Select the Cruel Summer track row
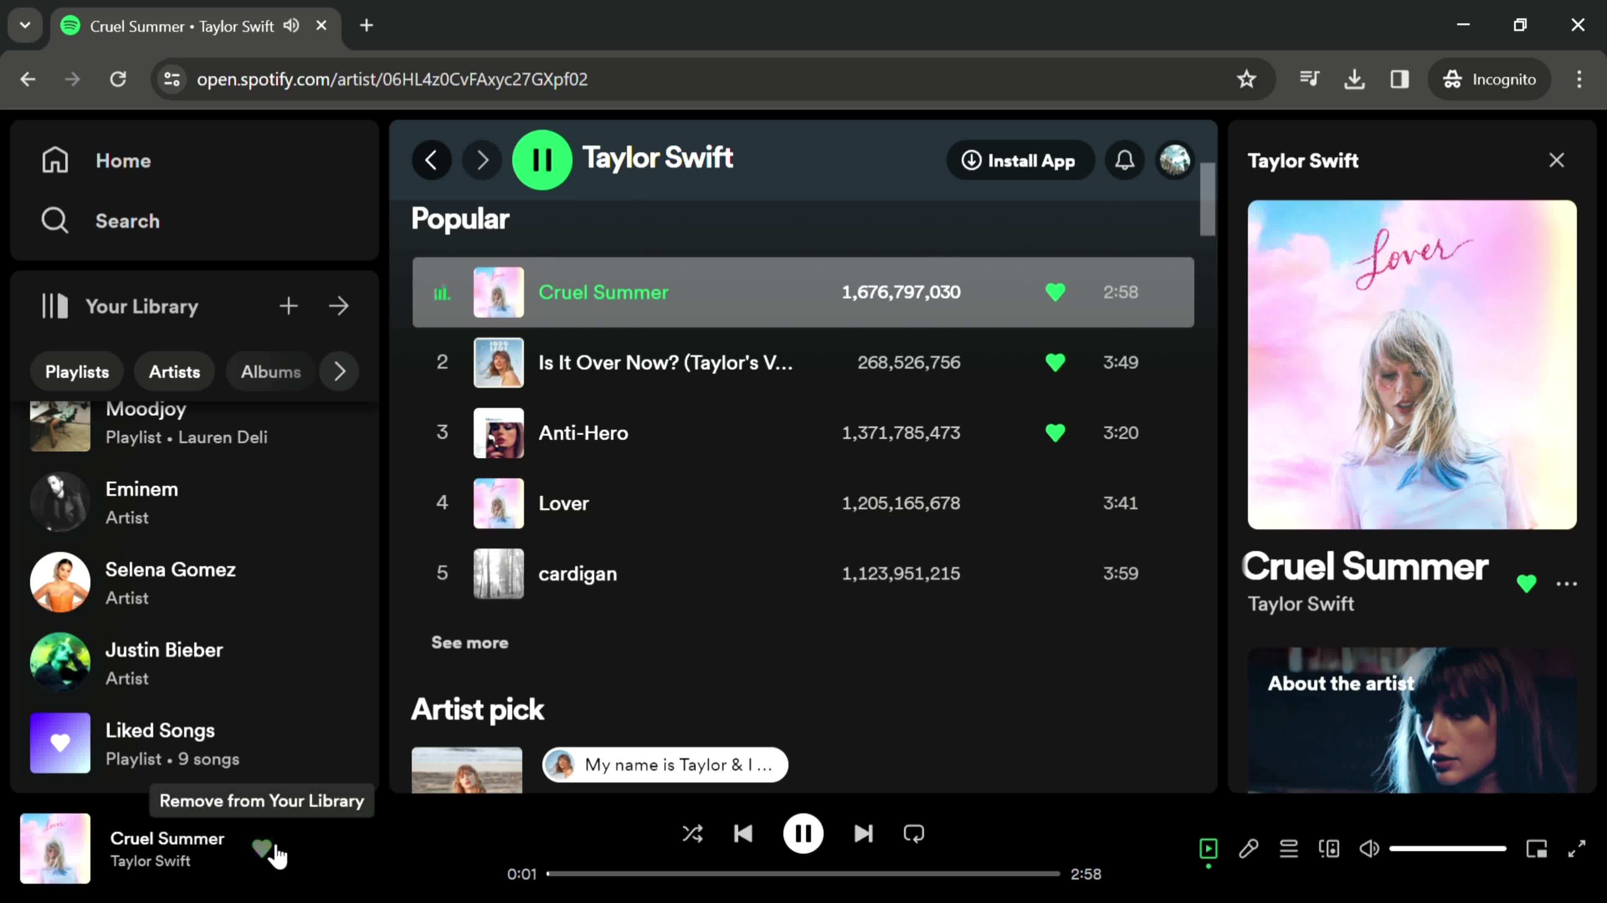 (x=803, y=292)
